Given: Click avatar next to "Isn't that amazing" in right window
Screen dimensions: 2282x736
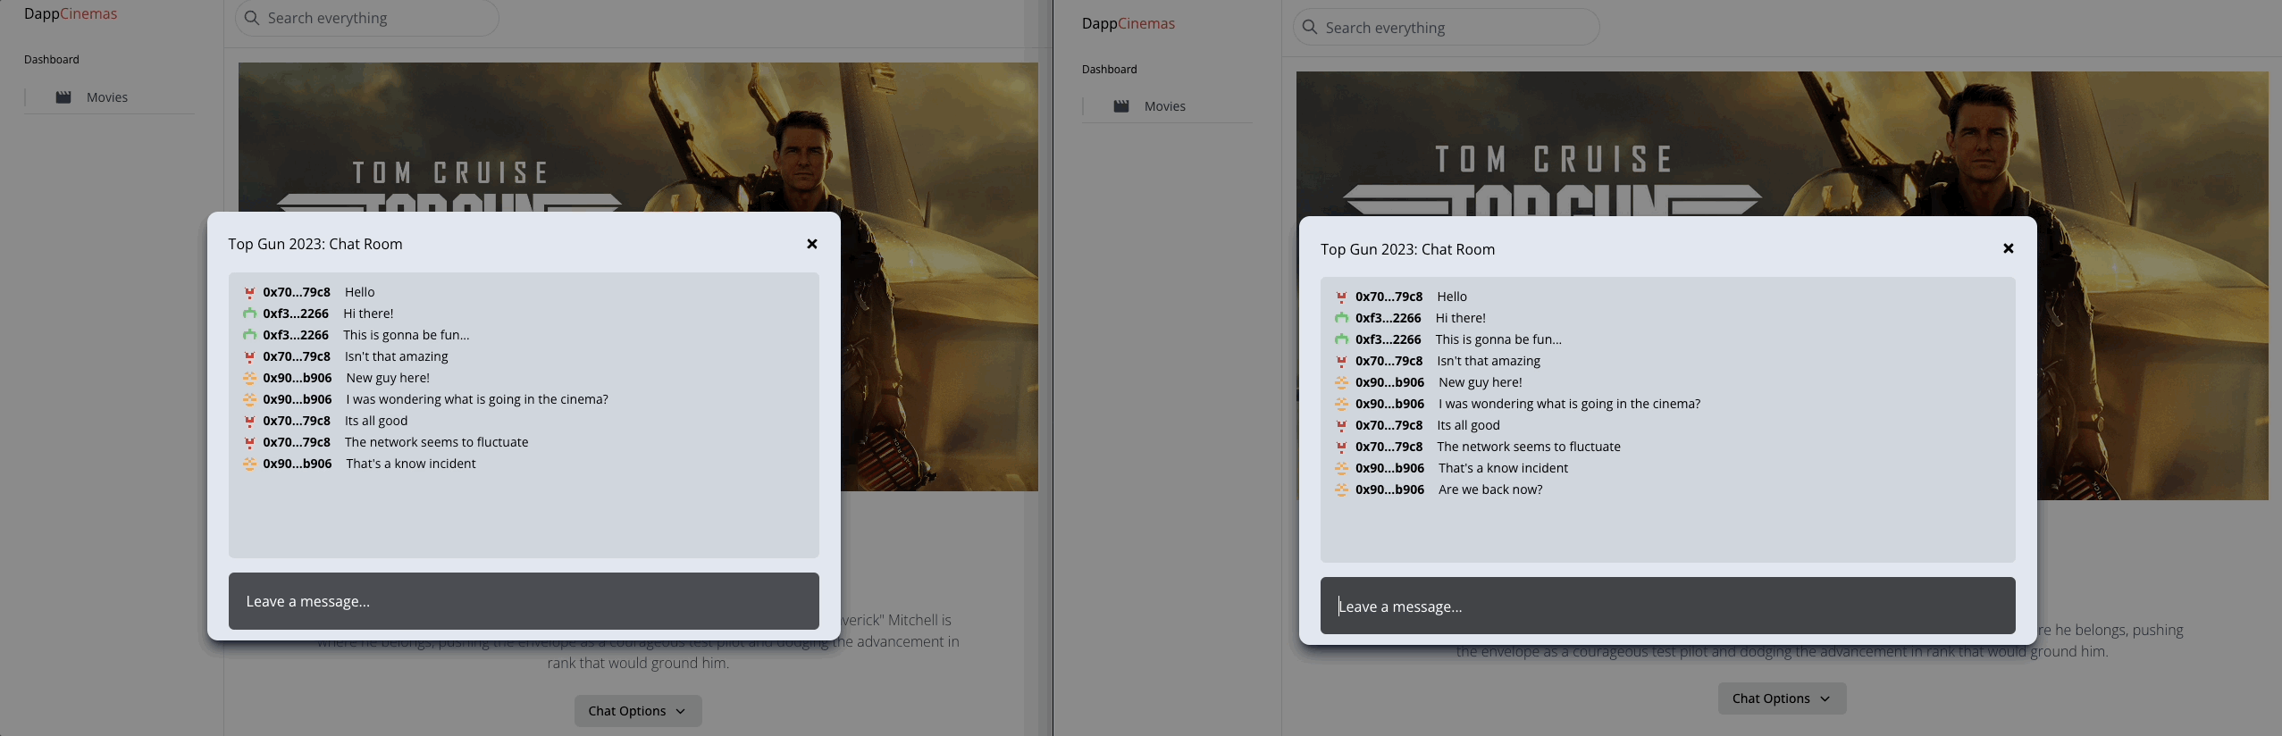Looking at the screenshot, I should click(x=1341, y=361).
